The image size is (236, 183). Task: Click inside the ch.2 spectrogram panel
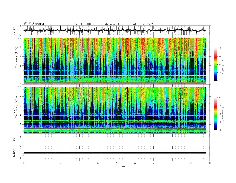115,111
